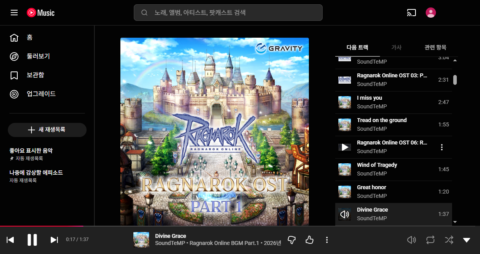Click the Cast to device icon
Screen dimensions: 480x254
(x=411, y=13)
